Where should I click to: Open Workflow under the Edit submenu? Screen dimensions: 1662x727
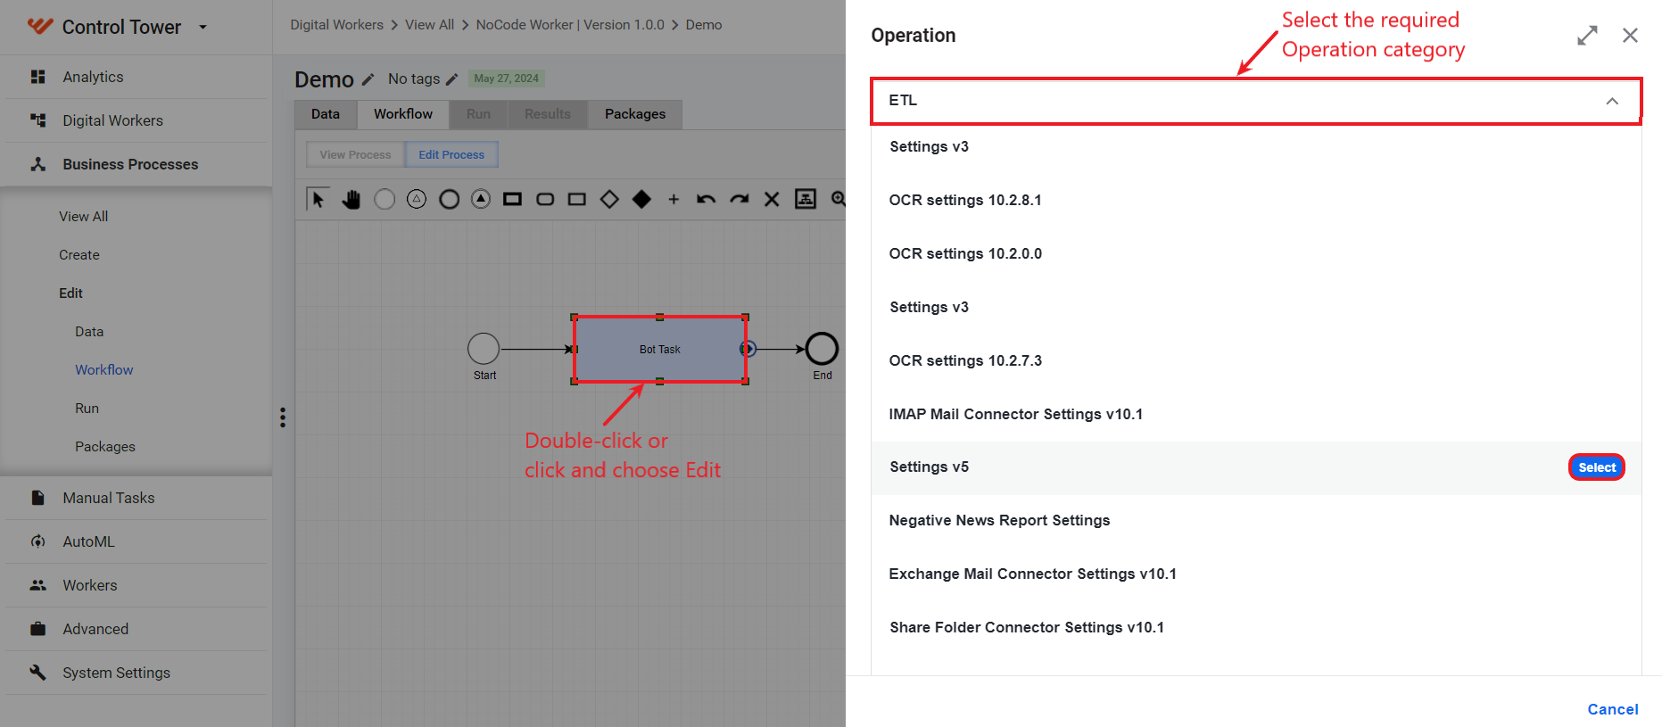coord(104,369)
